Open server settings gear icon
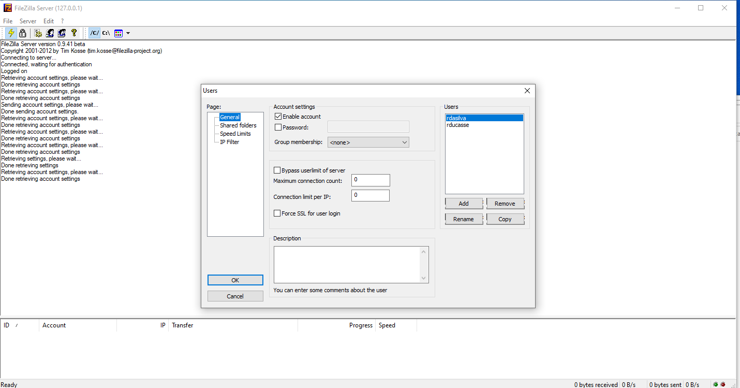This screenshot has width=740, height=388. click(x=38, y=33)
